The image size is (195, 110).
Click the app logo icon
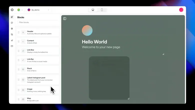tap(12, 10)
